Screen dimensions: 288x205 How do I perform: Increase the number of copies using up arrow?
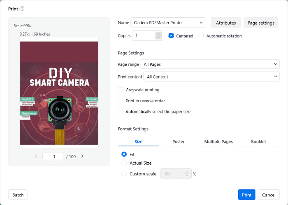(159, 34)
